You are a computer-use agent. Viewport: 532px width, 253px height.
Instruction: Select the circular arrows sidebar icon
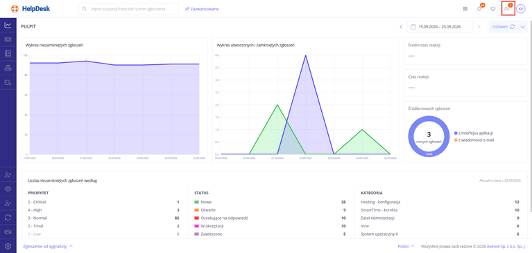[x=8, y=218]
